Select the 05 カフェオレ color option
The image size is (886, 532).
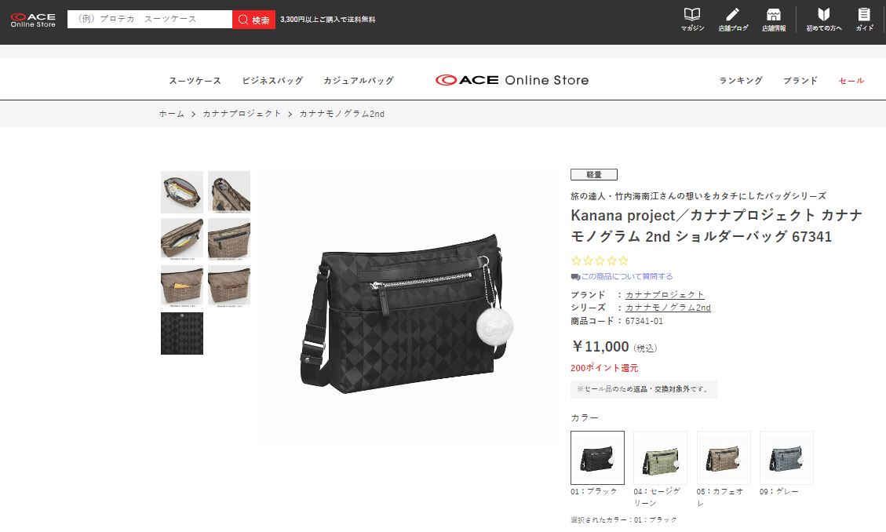click(724, 457)
